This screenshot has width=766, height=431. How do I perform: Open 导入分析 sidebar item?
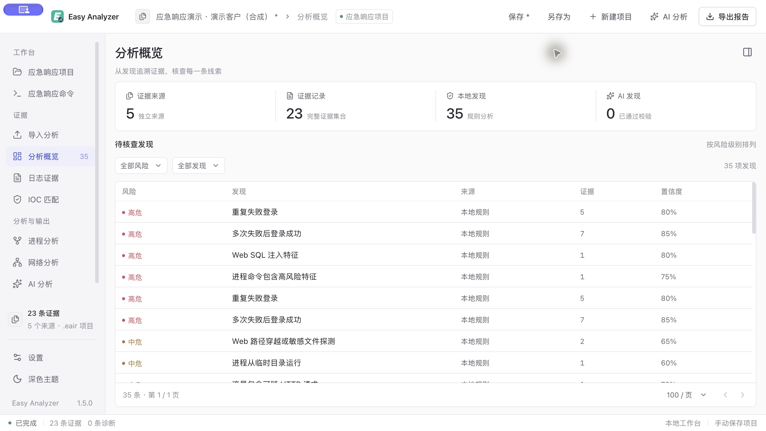click(x=51, y=135)
